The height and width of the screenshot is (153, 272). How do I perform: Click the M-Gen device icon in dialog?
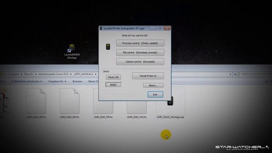pos(108,47)
